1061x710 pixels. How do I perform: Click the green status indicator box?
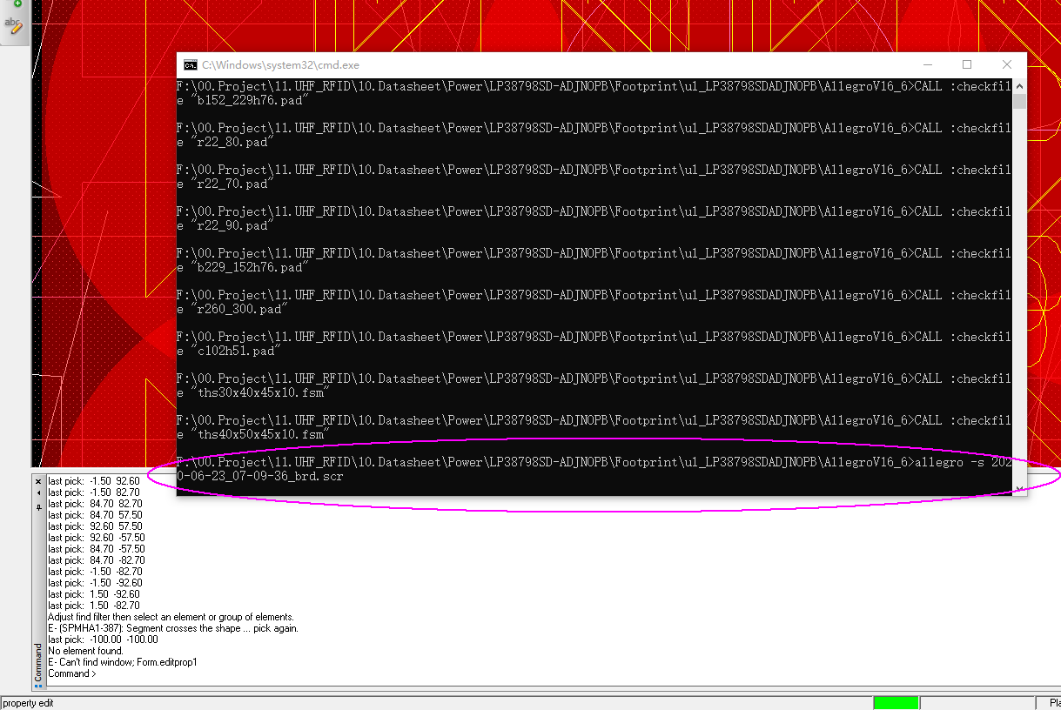tap(896, 703)
